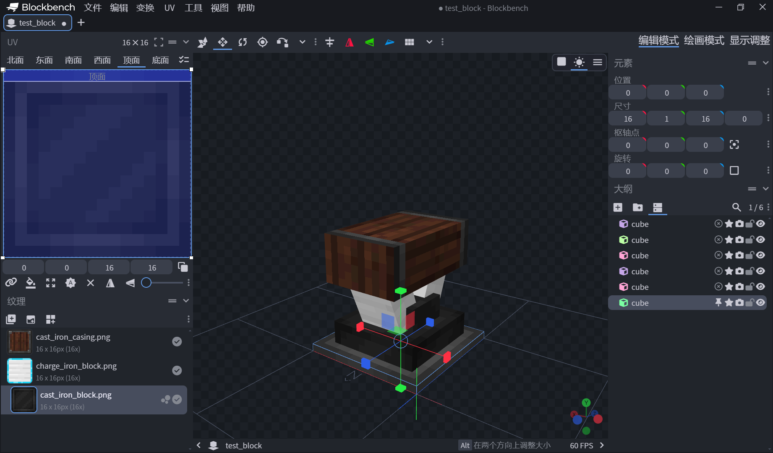This screenshot has height=453, width=773.
Task: Collapse the 大纲 panel with its chevron
Action: click(x=765, y=189)
